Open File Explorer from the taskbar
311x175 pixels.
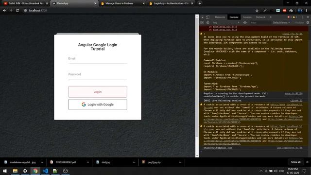click(15, 171)
